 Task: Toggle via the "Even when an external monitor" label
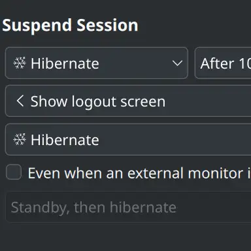[x=139, y=173]
